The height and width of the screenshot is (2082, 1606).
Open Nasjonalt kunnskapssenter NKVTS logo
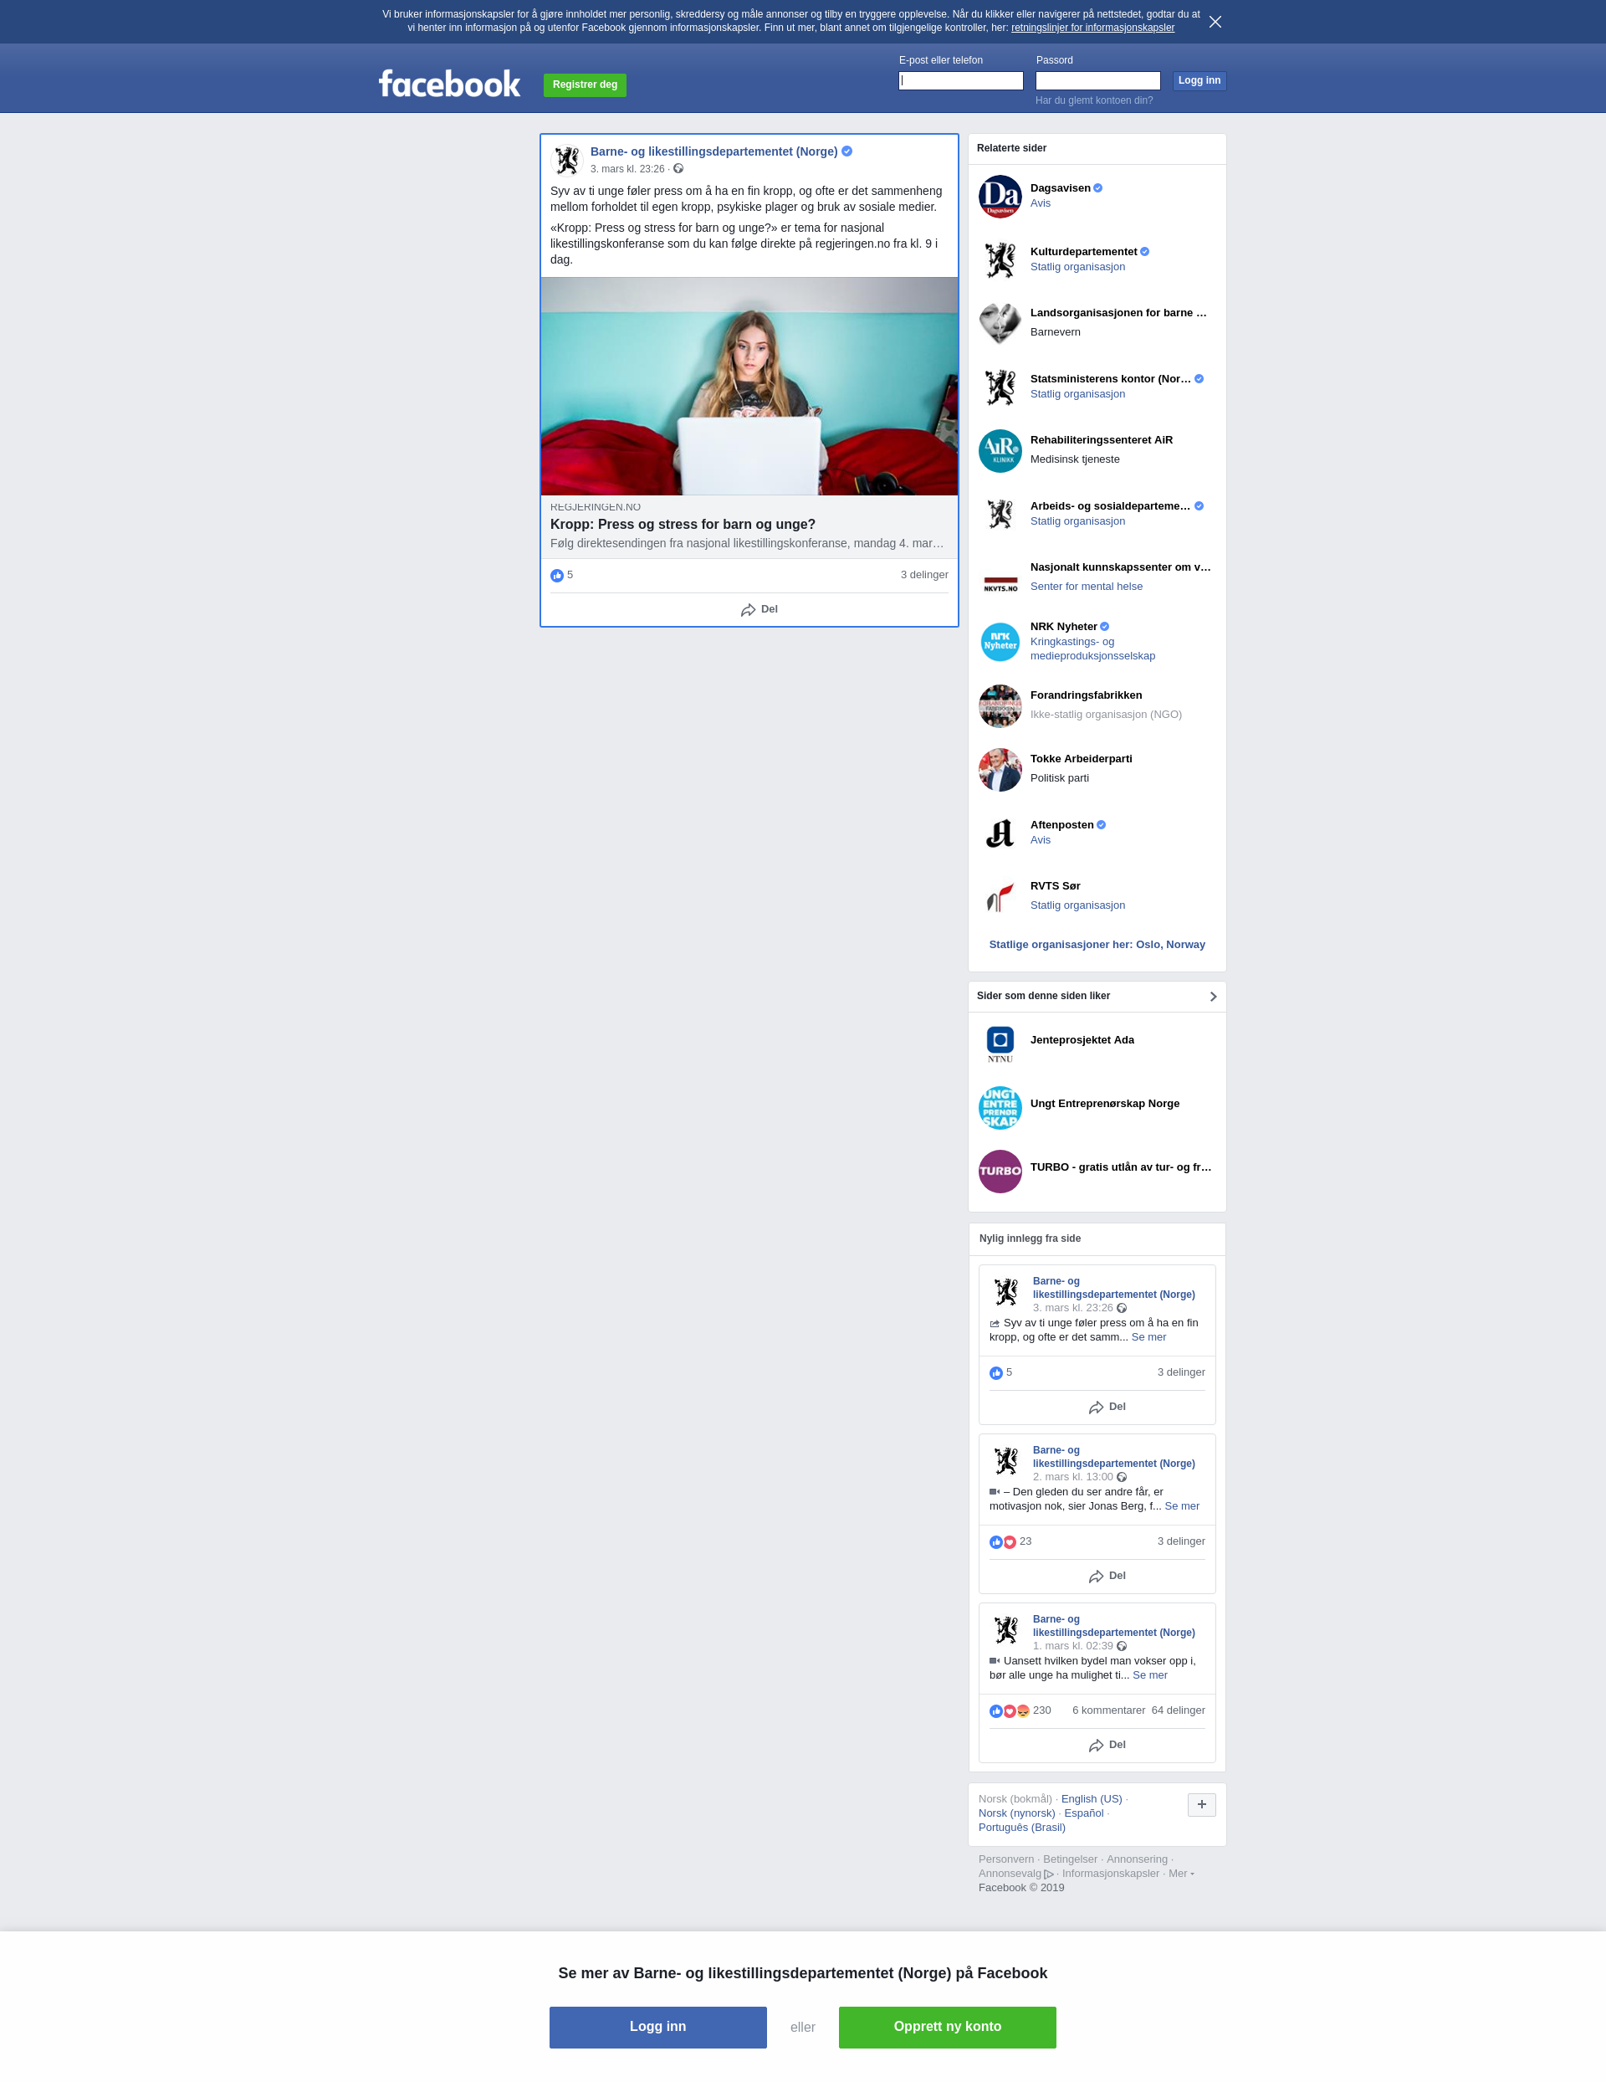pyautogui.click(x=1000, y=577)
